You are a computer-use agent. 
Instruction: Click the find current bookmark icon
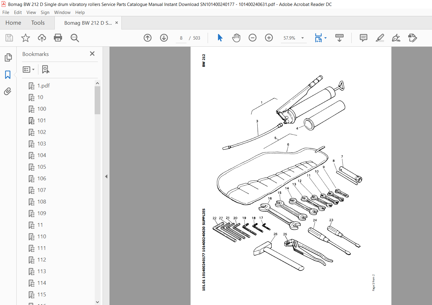(x=46, y=69)
